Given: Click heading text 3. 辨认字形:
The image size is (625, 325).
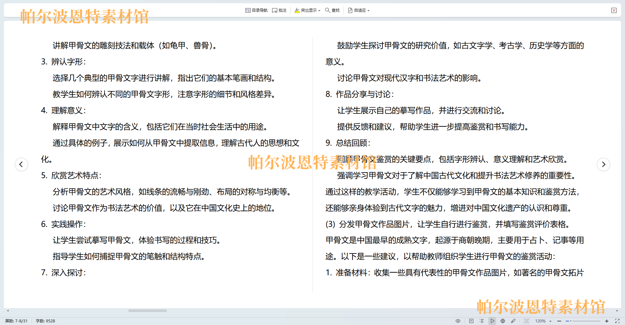Looking at the screenshot, I should (63, 62).
